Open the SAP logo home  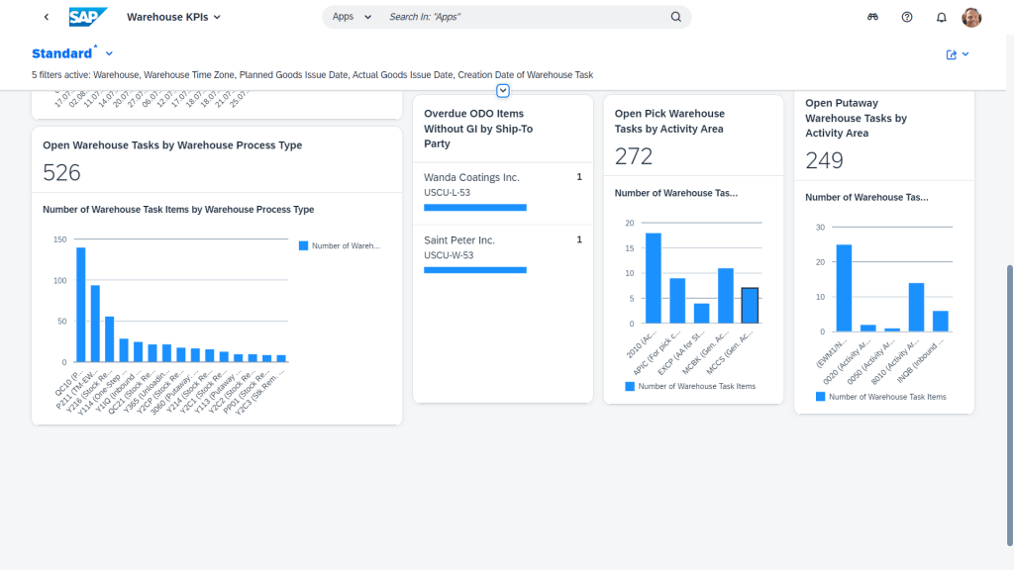tap(88, 17)
